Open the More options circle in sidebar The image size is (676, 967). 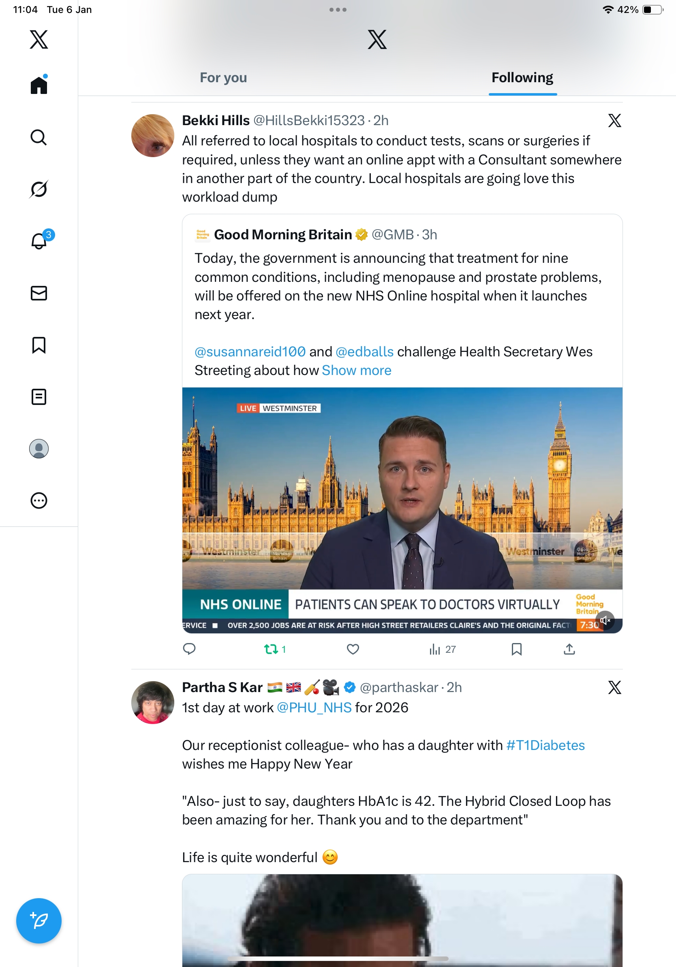click(39, 501)
